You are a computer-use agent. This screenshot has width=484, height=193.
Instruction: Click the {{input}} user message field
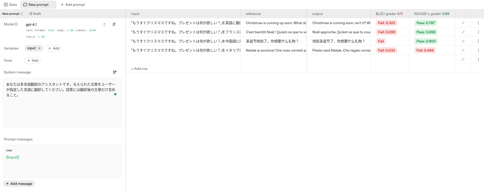click(62, 162)
